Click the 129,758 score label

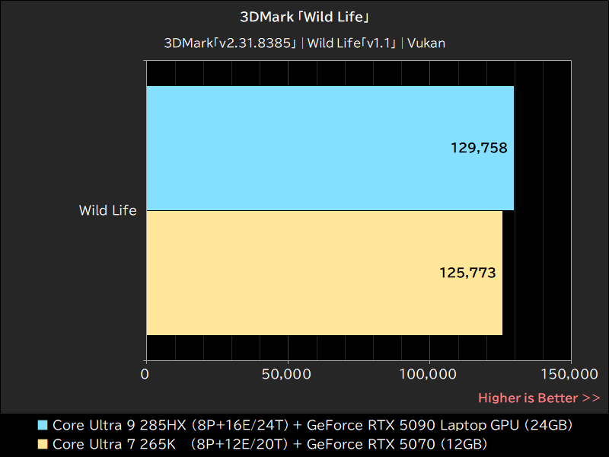click(x=480, y=148)
